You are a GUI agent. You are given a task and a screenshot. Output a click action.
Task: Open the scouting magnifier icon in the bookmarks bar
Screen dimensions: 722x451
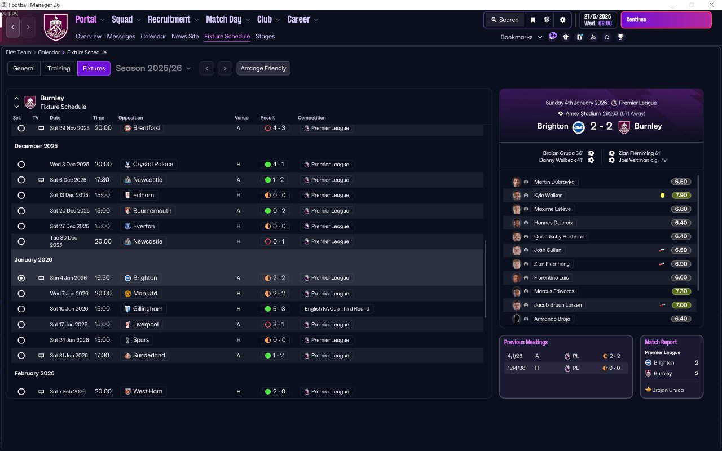tap(593, 37)
